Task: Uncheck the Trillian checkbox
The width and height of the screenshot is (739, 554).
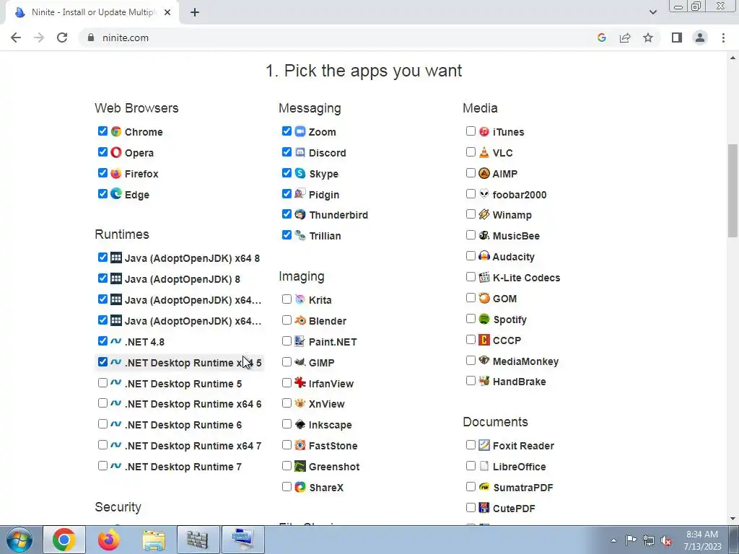Action: pyautogui.click(x=287, y=234)
